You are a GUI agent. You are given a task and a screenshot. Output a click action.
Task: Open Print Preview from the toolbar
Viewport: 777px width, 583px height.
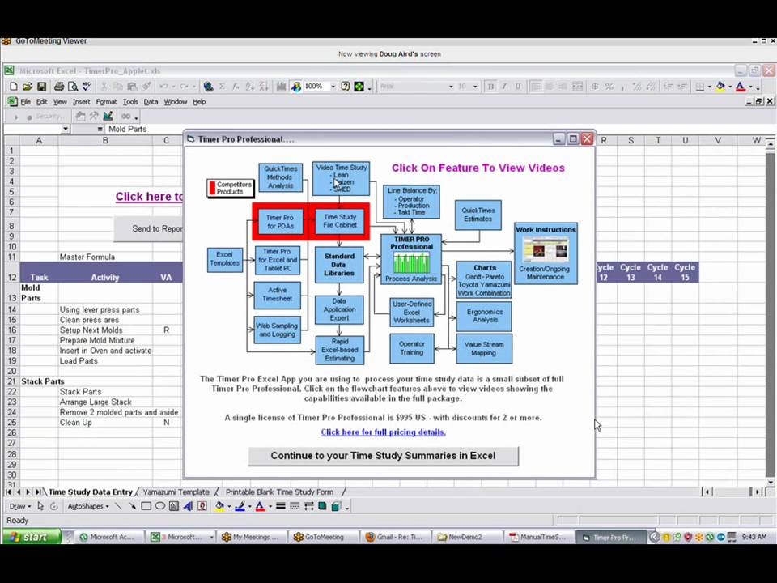pos(73,87)
